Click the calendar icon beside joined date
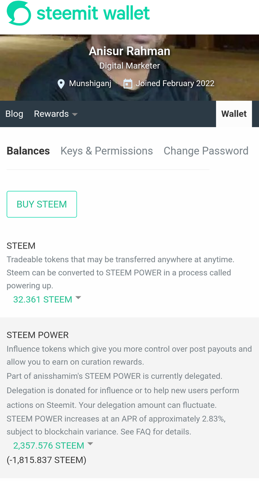Screen dimensions: 259x481 (x=127, y=84)
